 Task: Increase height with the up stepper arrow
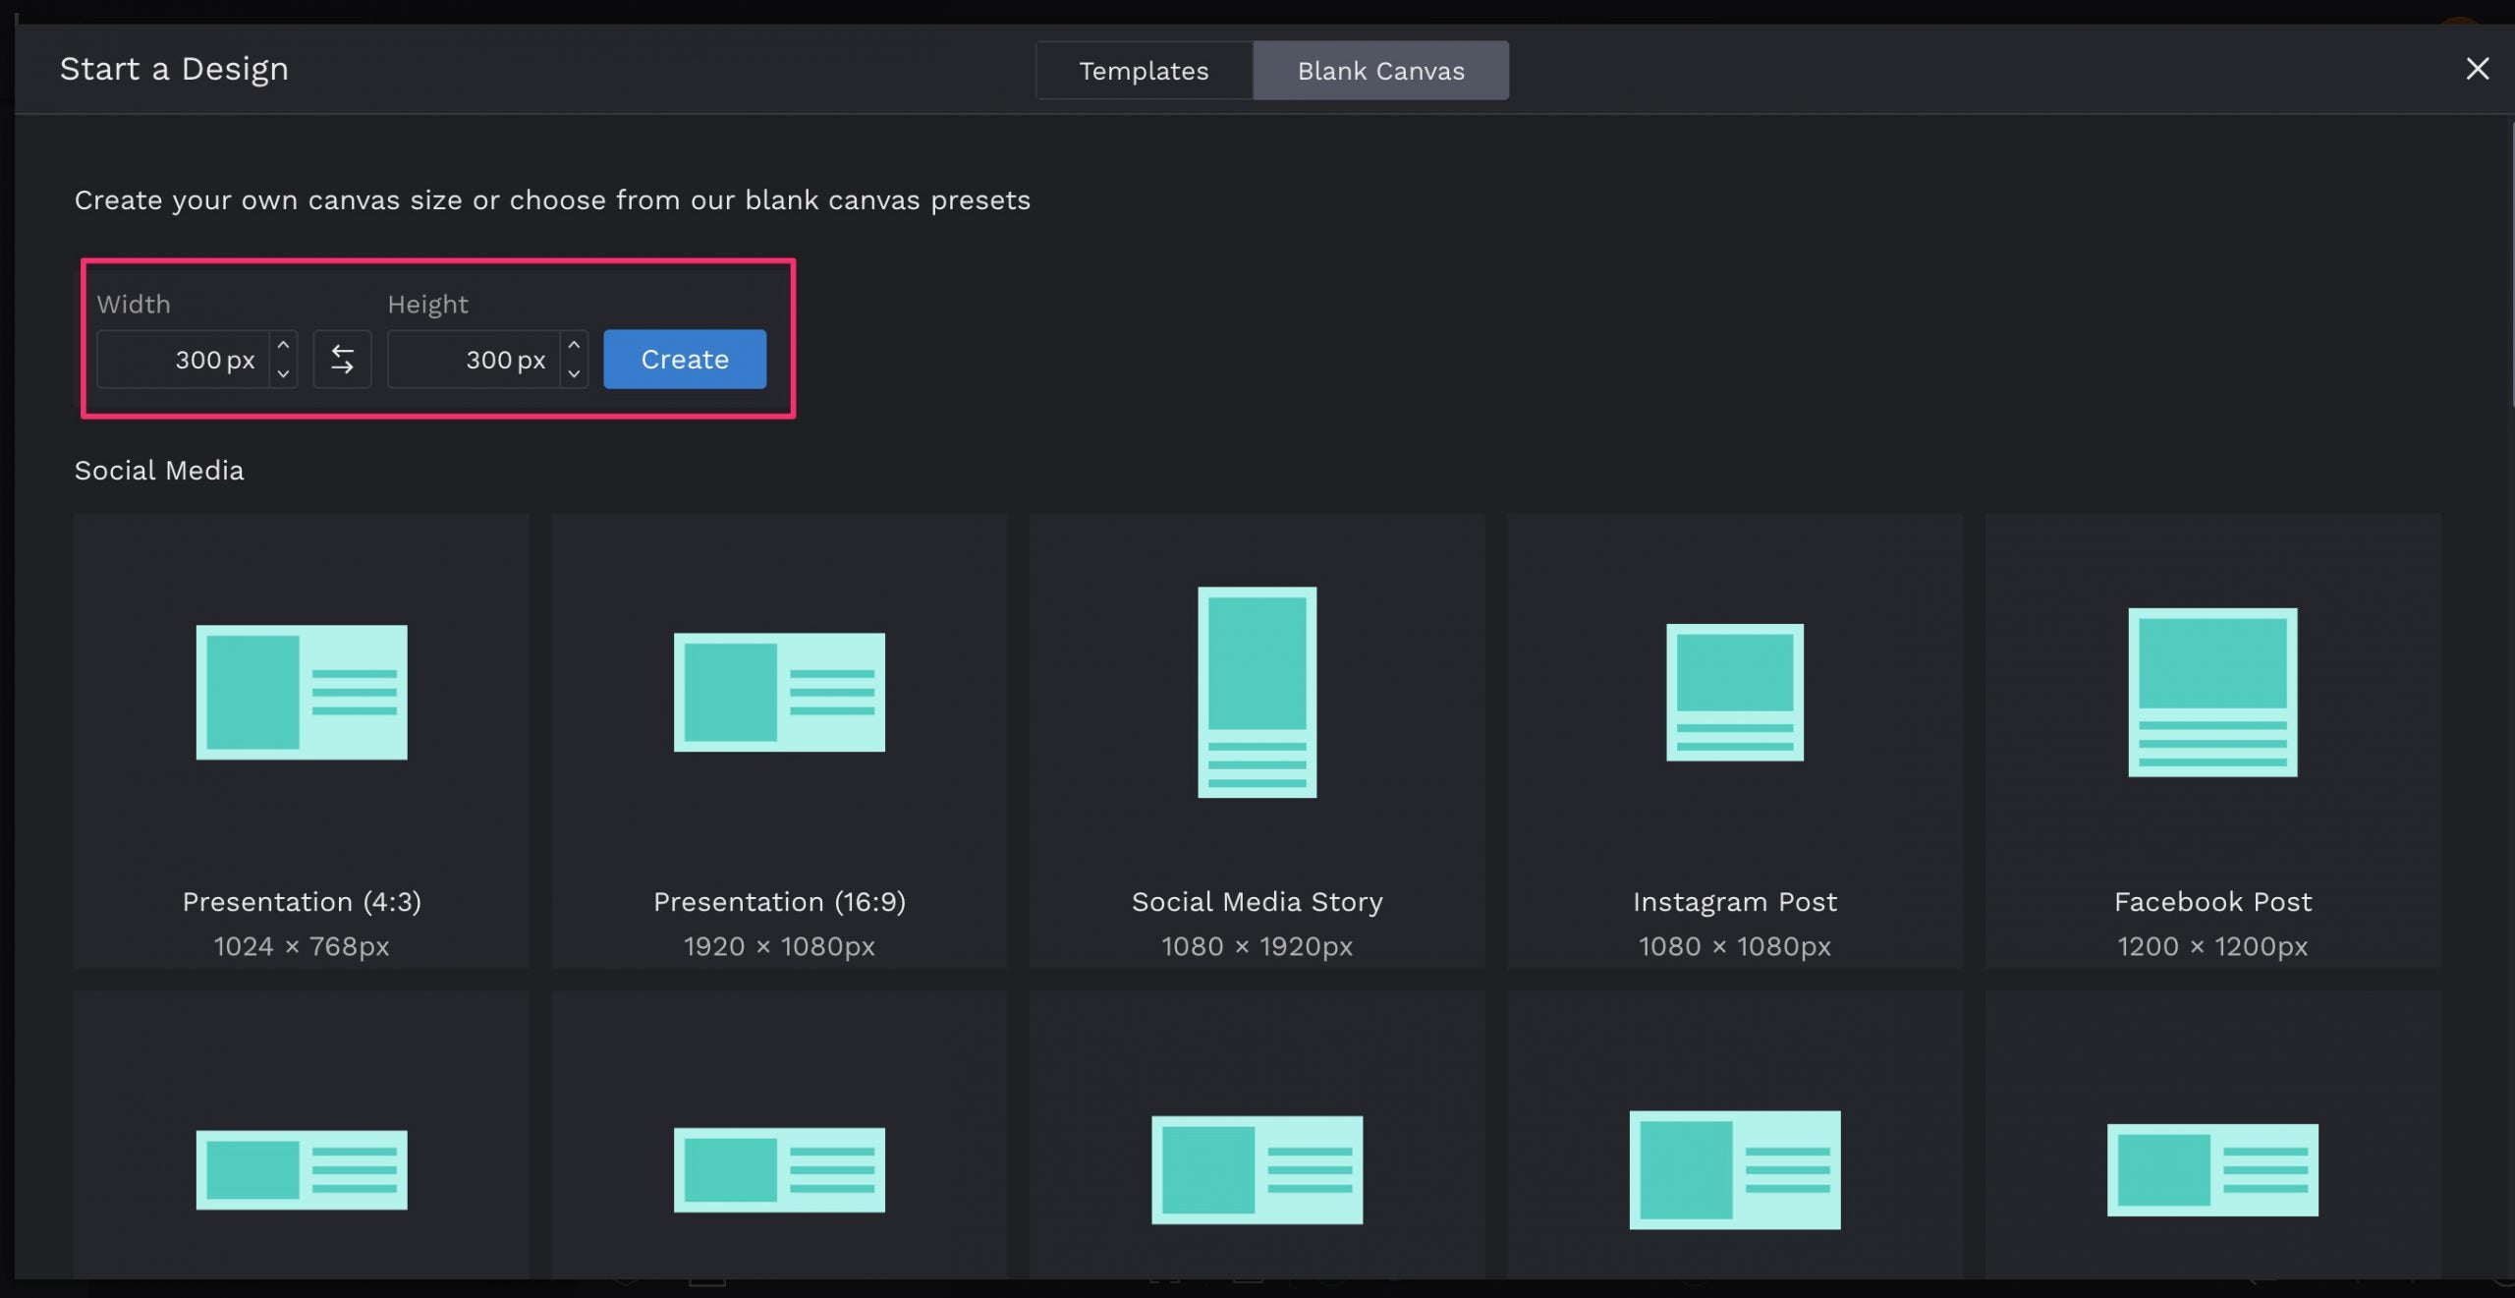point(574,346)
